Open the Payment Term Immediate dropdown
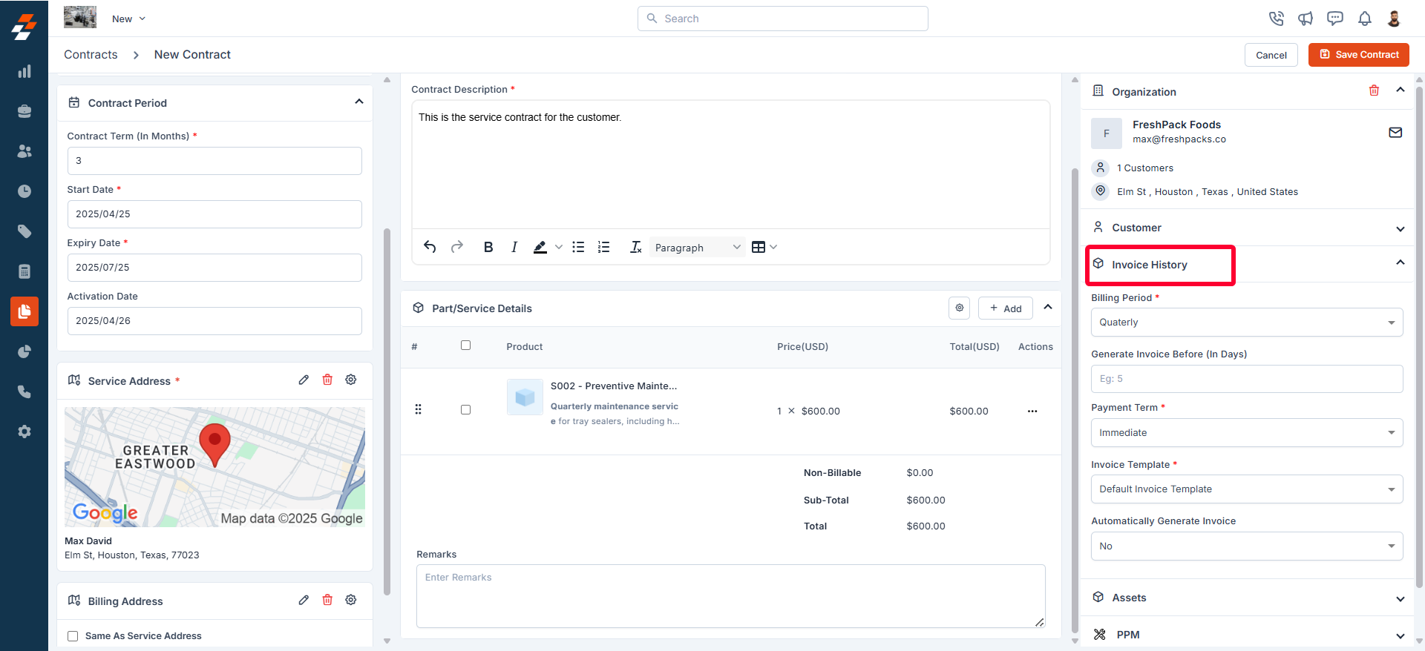Screen dimensions: 1425x651 (1247, 433)
